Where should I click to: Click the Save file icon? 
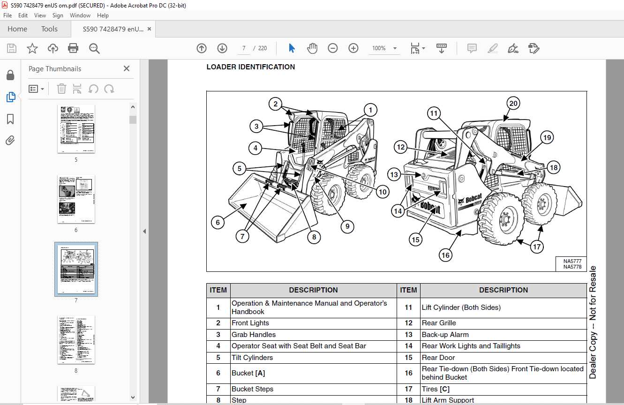pyautogui.click(x=12, y=48)
